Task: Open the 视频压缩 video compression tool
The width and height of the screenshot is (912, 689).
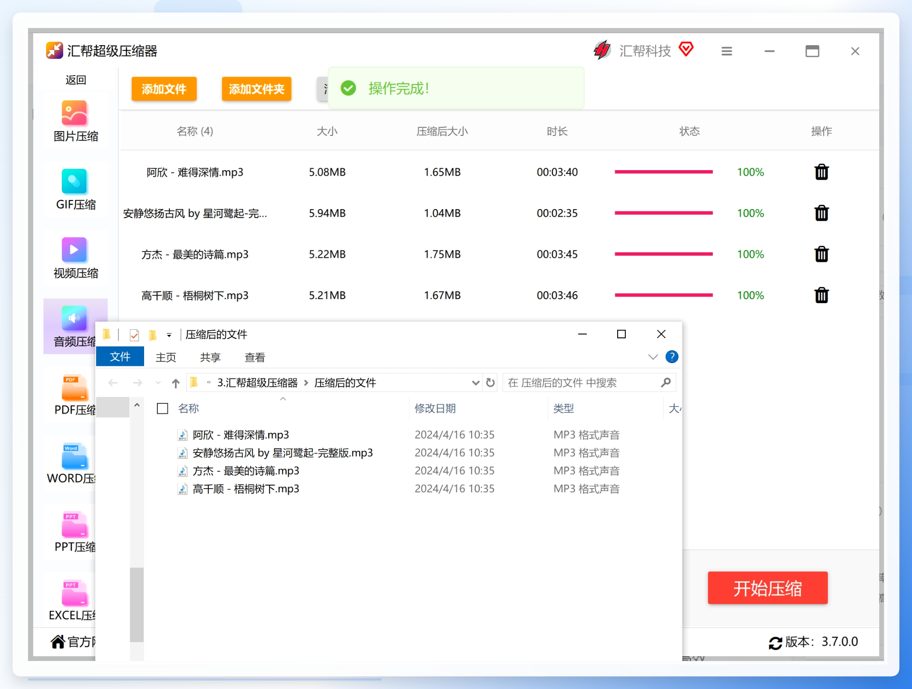Action: 75,258
